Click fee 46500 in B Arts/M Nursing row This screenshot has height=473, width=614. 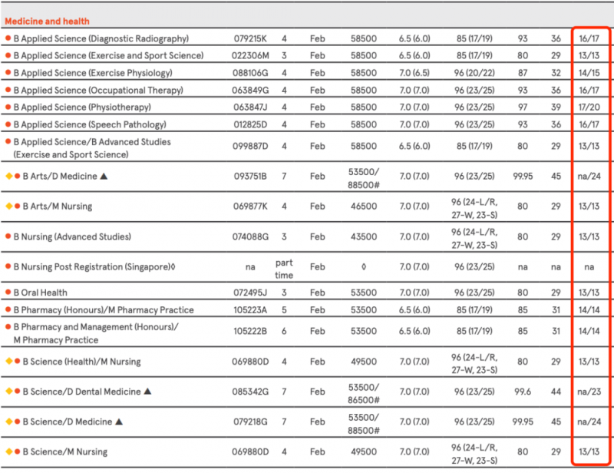pyautogui.click(x=364, y=206)
